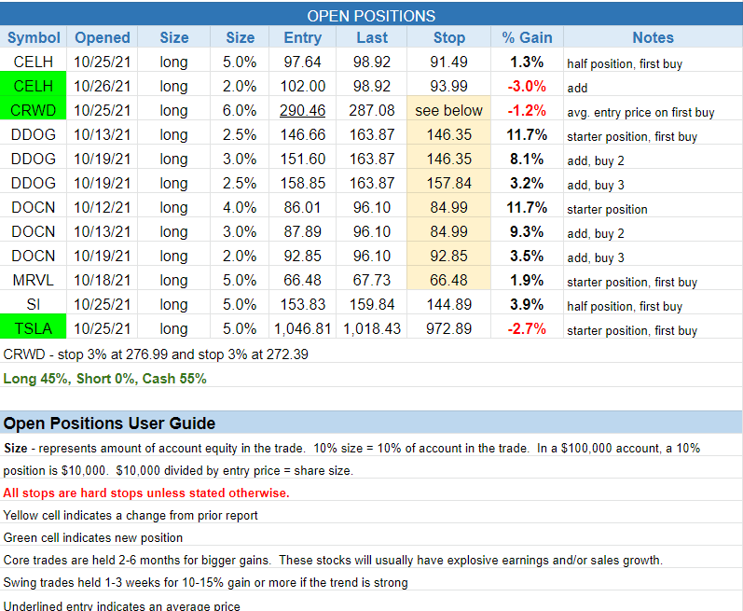Screen dimensions: 743x611
Task: Click the Symbol column header
Action: pyautogui.click(x=34, y=37)
